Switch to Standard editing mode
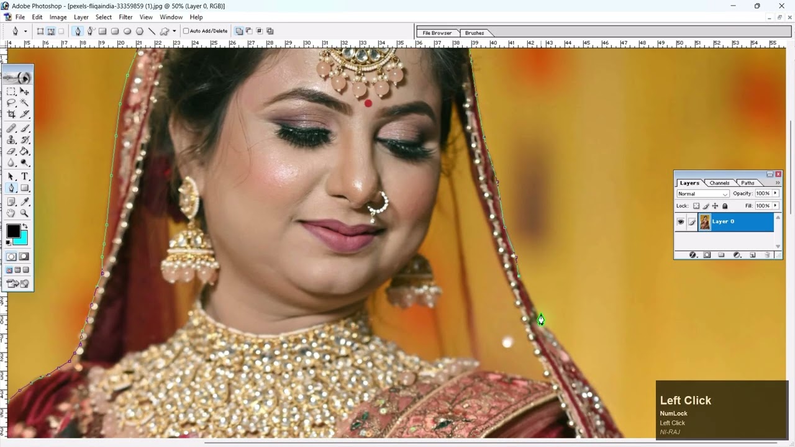 (12, 256)
